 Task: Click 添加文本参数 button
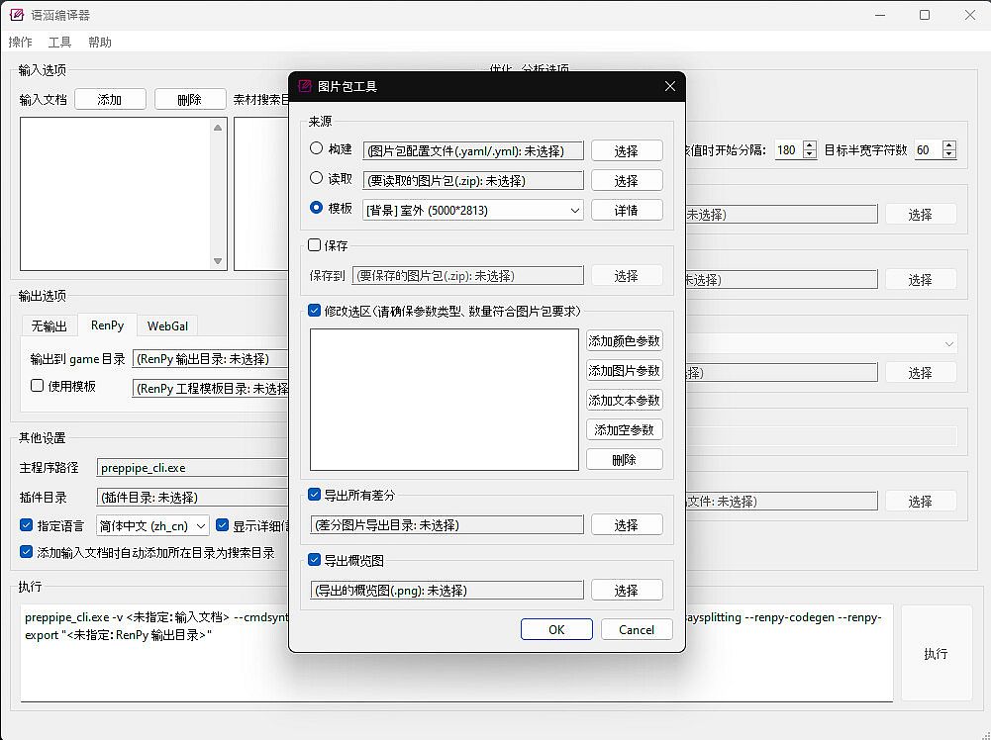point(625,401)
